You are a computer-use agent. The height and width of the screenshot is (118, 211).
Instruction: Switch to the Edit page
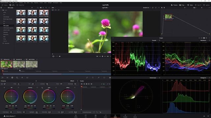tap(96, 116)
